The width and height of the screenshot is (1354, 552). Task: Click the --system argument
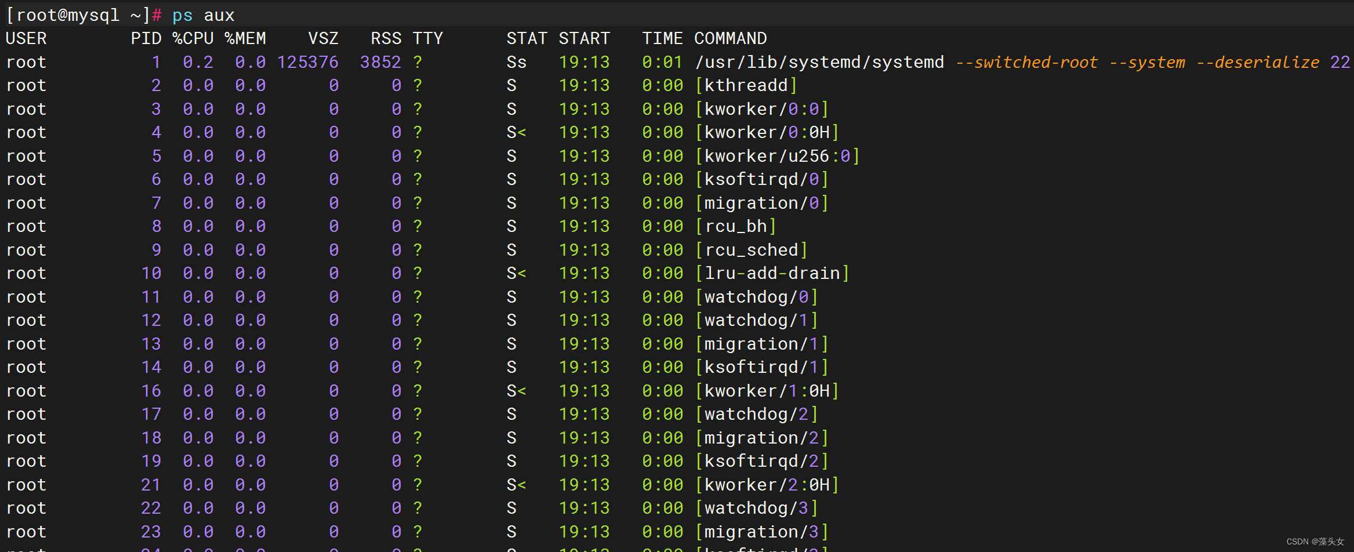tap(1147, 62)
